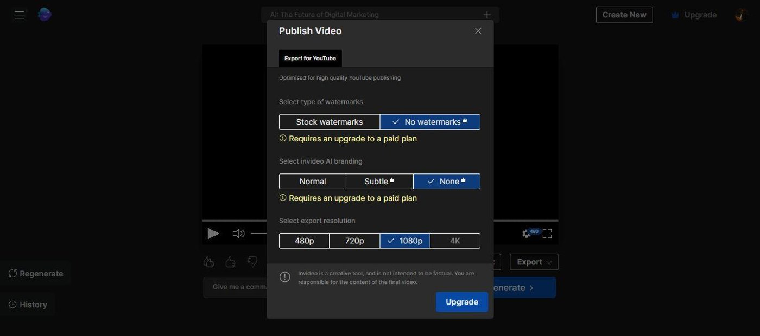The height and width of the screenshot is (336, 760).
Task: Click the Create New button
Action: click(x=624, y=15)
